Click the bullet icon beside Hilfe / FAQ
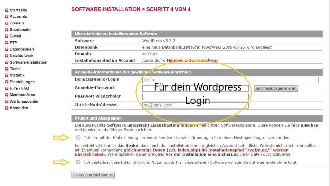 coord(7,88)
